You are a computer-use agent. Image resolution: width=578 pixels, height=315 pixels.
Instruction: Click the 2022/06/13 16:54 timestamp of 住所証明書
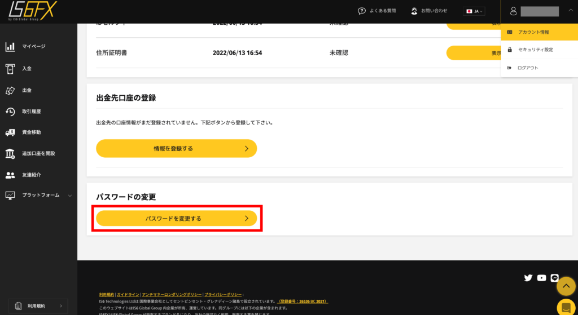(x=238, y=53)
